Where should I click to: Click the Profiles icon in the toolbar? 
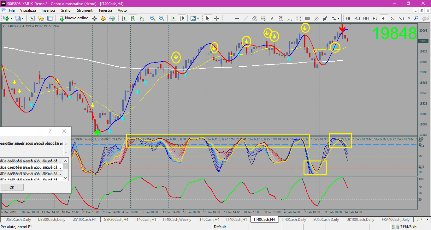tap(18, 18)
